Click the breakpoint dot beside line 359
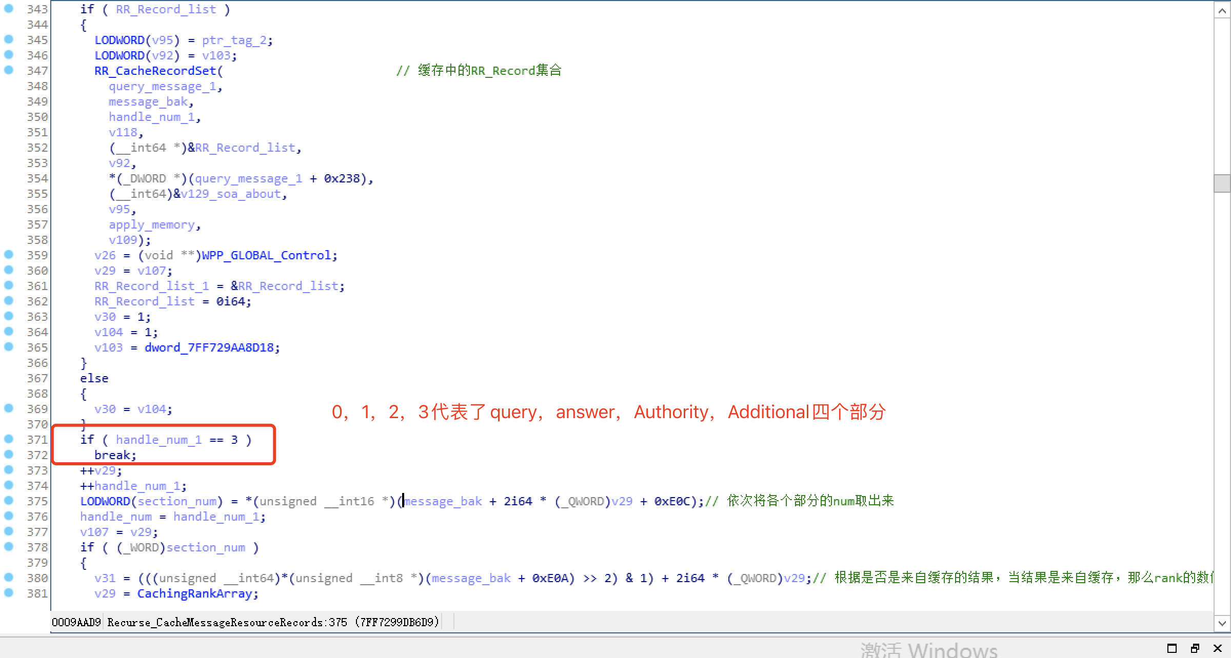This screenshot has height=658, width=1231. click(x=9, y=254)
